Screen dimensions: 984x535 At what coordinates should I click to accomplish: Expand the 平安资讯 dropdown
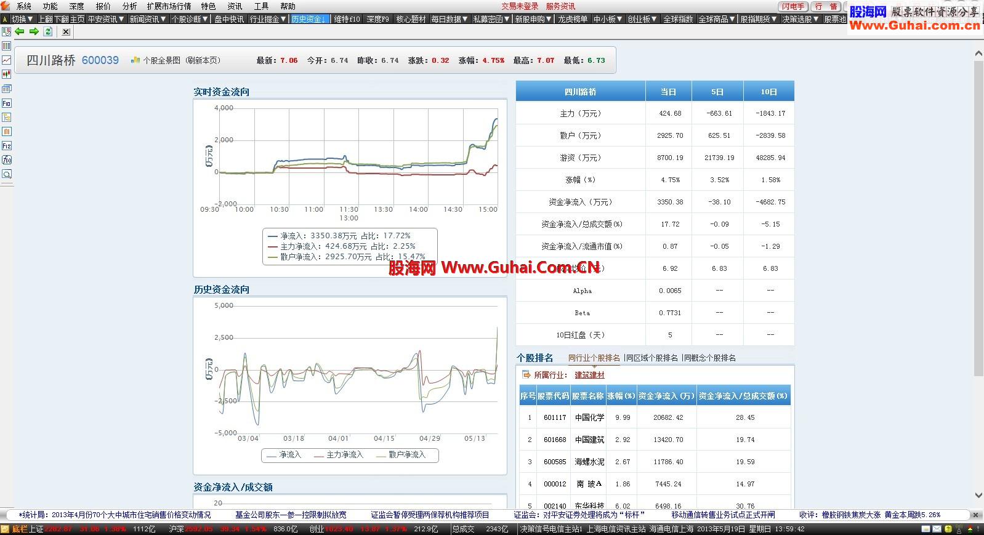(106, 19)
